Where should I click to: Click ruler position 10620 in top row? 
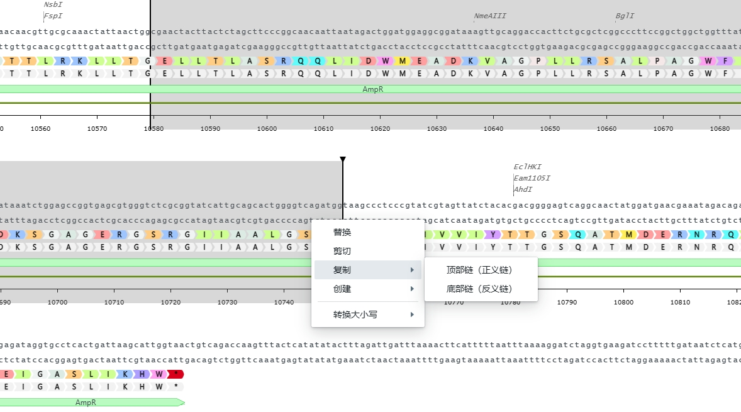(x=380, y=128)
